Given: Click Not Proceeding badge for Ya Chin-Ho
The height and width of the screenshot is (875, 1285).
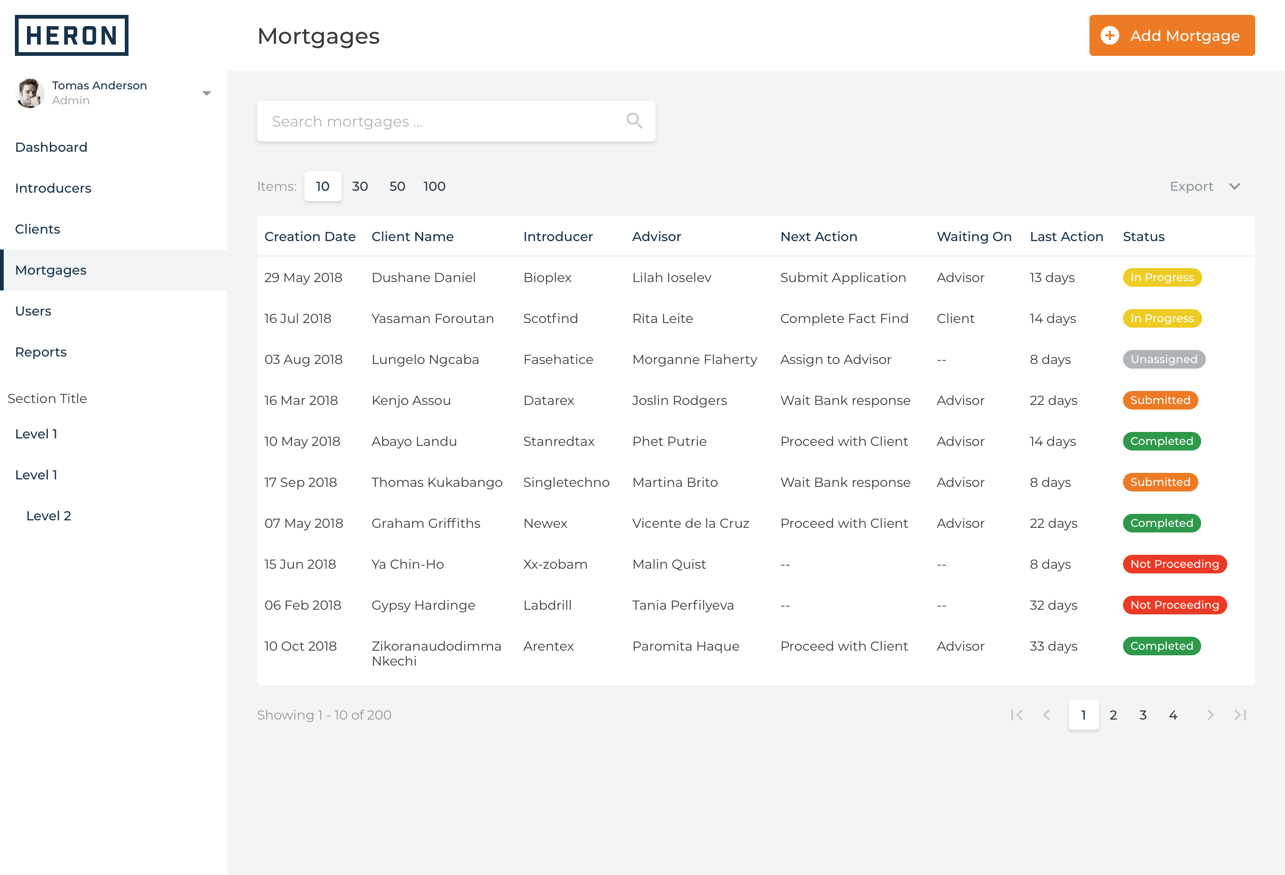Looking at the screenshot, I should 1174,564.
